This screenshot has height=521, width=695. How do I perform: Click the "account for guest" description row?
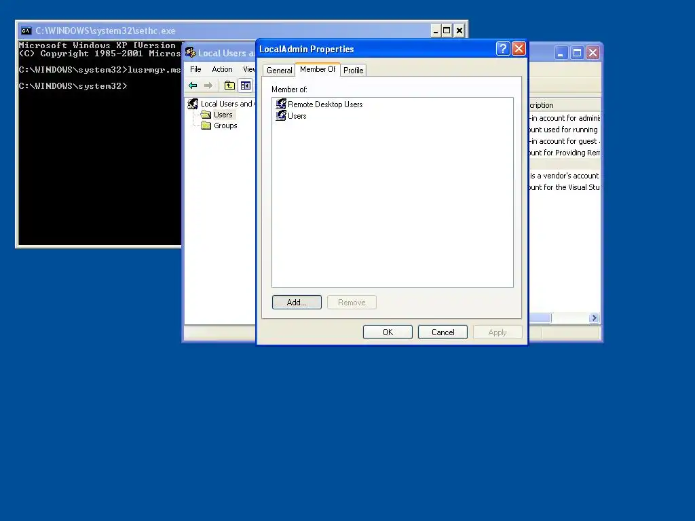click(564, 141)
